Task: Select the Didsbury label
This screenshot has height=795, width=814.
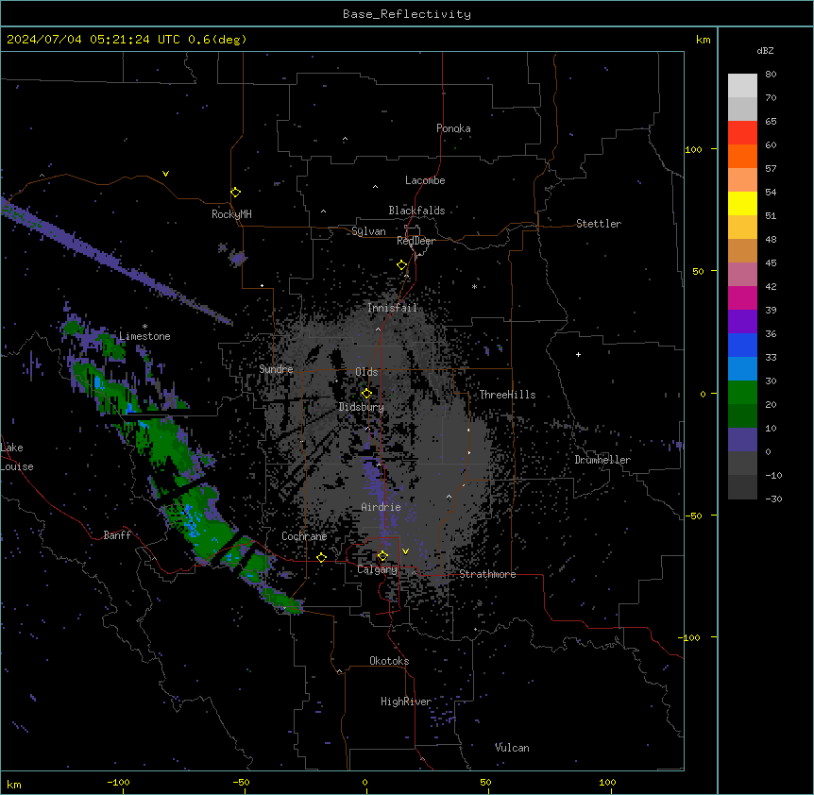Action: pyautogui.click(x=362, y=407)
